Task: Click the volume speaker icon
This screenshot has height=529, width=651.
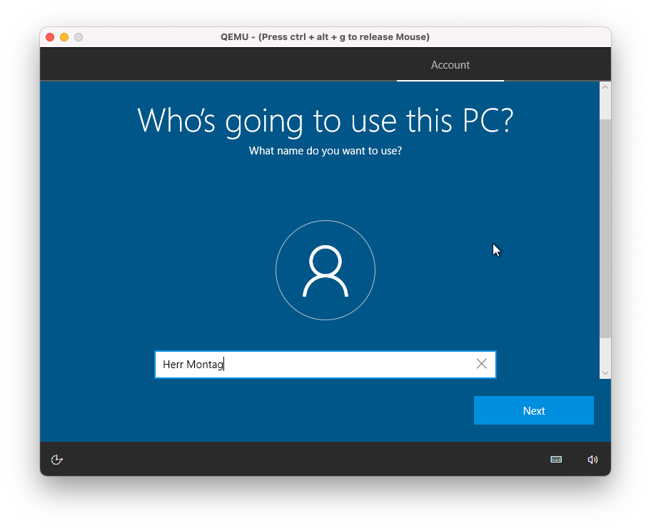Action: click(x=592, y=460)
